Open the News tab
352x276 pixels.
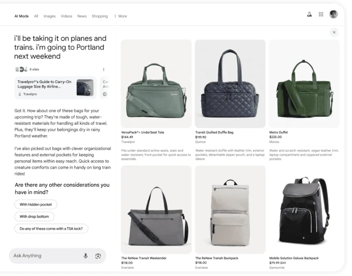tap(82, 16)
